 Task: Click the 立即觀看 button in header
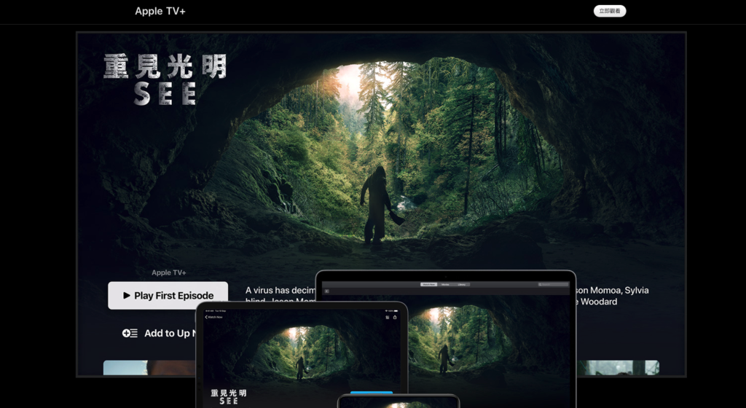click(x=610, y=11)
